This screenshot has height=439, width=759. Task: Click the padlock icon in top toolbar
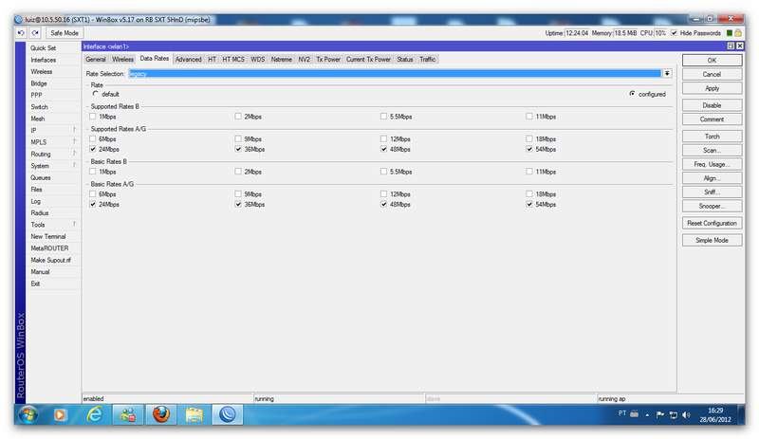click(738, 33)
